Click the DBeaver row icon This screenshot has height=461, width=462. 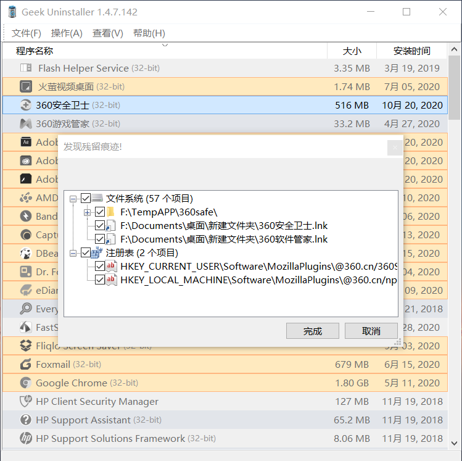[x=26, y=253]
